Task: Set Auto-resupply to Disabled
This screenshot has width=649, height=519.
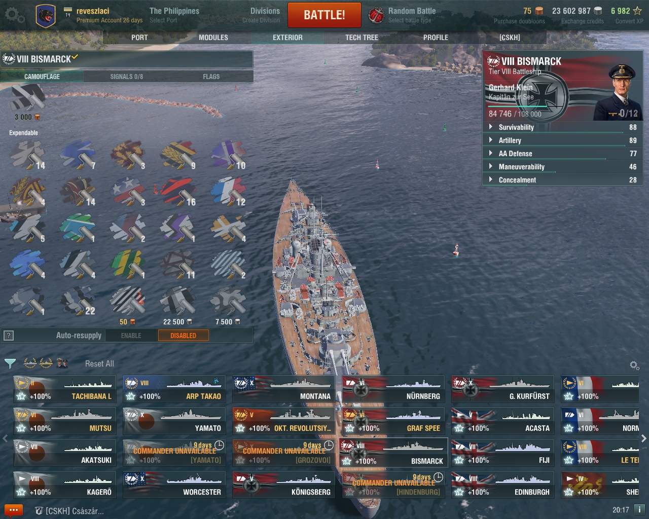Action: [x=183, y=336]
